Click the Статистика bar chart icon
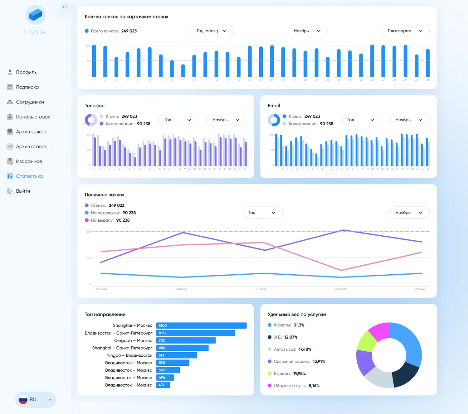 point(10,176)
